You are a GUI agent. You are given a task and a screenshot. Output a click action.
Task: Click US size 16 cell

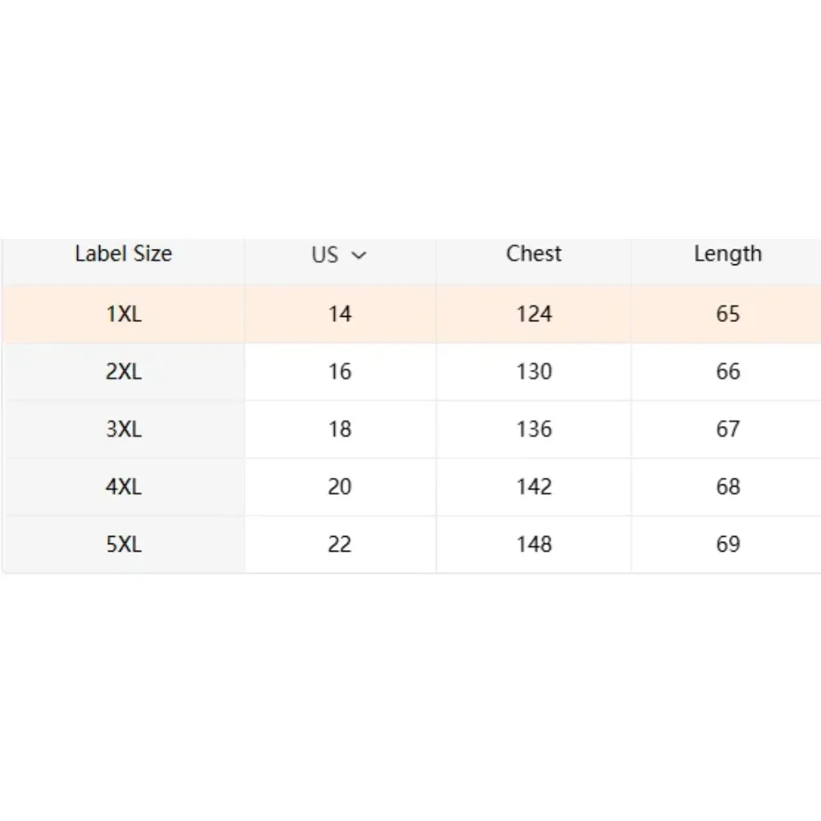340,372
